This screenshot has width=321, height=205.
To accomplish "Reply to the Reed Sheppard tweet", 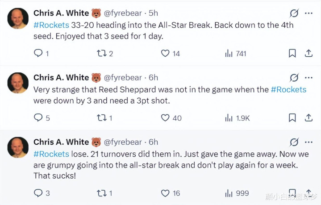I will (x=38, y=118).
